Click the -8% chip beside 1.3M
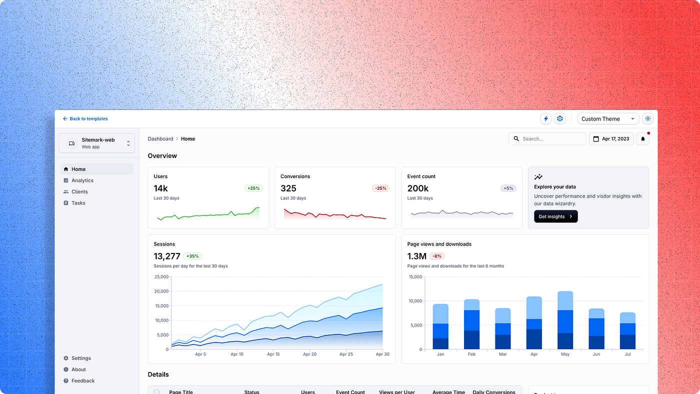The height and width of the screenshot is (394, 700). (x=437, y=256)
